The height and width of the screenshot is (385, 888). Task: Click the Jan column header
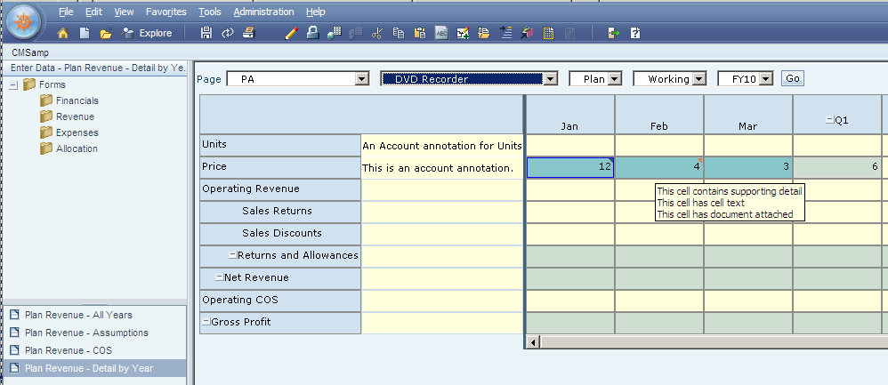569,115
